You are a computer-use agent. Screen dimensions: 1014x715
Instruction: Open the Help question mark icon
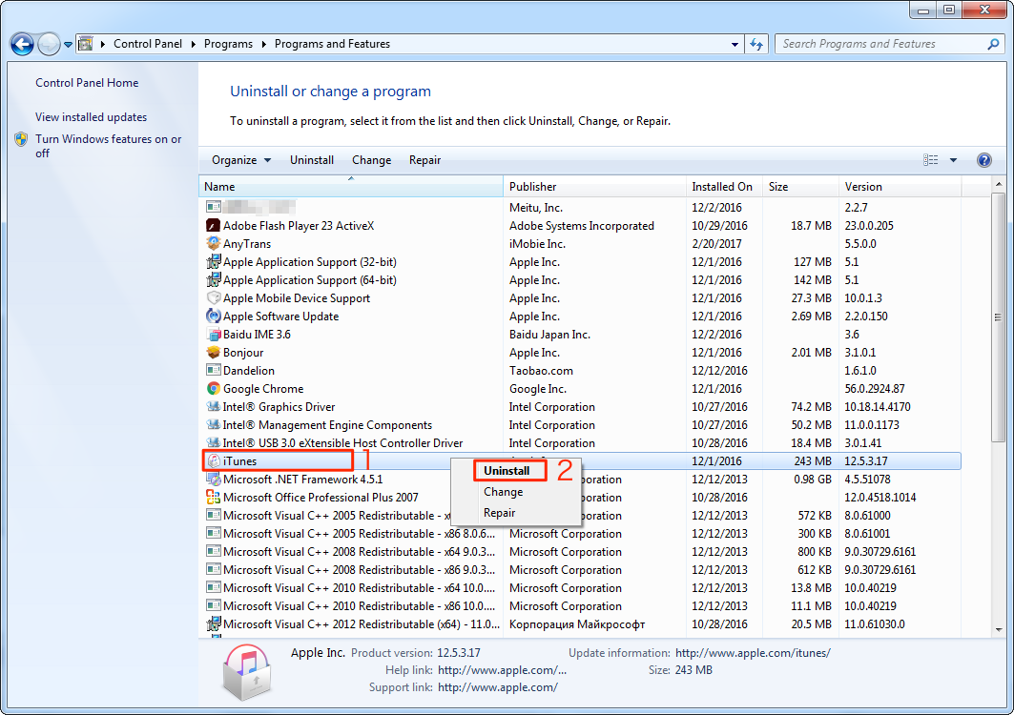(983, 159)
